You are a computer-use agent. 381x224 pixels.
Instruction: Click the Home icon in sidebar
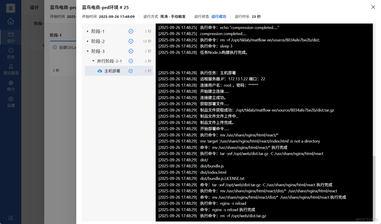11,21
